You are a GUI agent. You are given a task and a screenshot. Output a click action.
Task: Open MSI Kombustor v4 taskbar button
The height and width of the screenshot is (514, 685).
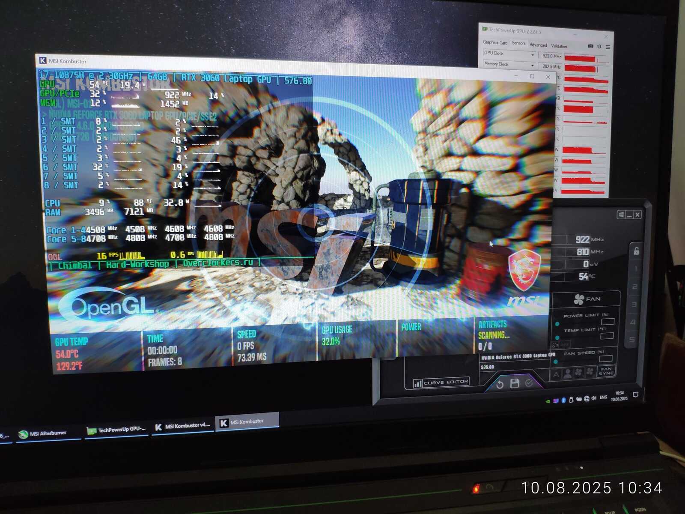click(x=182, y=426)
